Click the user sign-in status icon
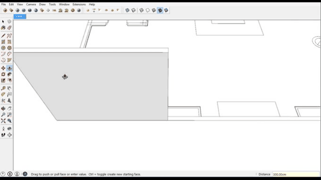Screen dimensions: 321x180 pyautogui.click(x=17, y=174)
